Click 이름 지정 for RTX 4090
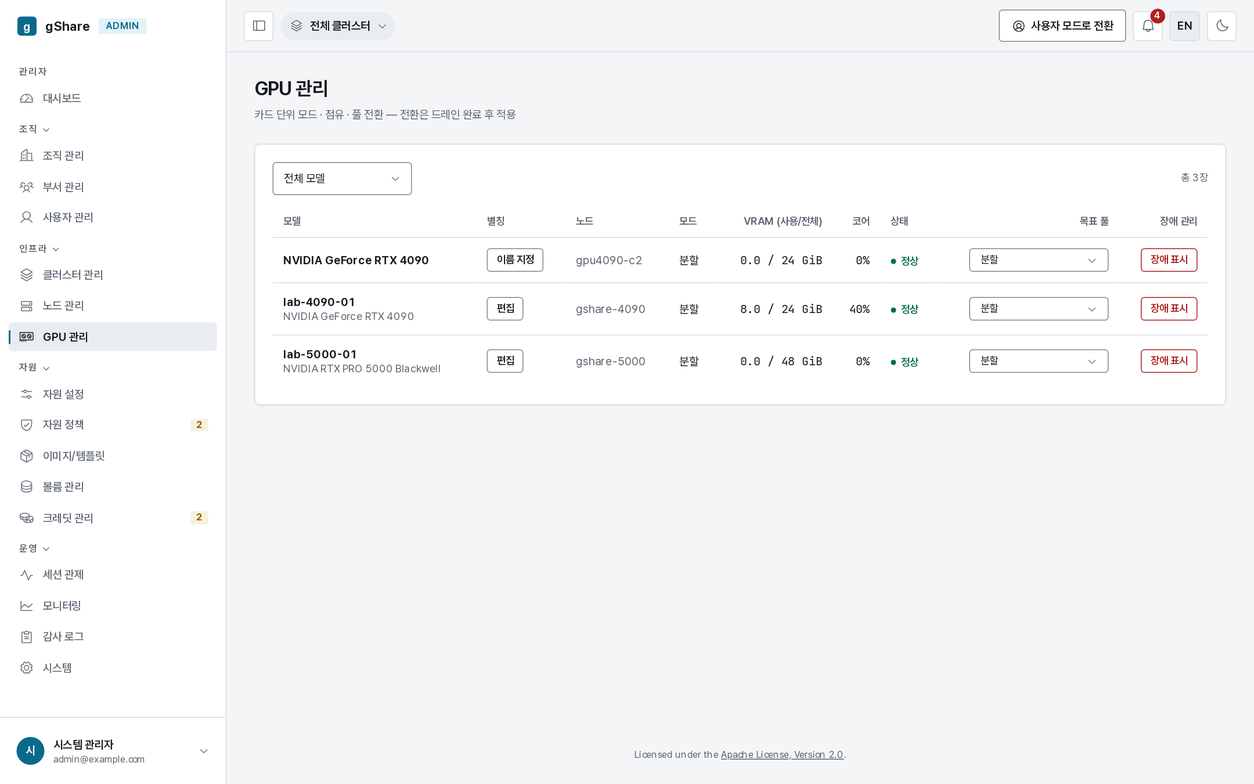 pos(515,260)
